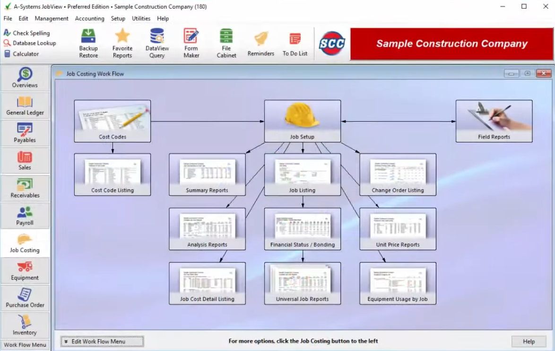This screenshot has width=555, height=351.
Task: Open the File menu
Action: (x=8, y=18)
